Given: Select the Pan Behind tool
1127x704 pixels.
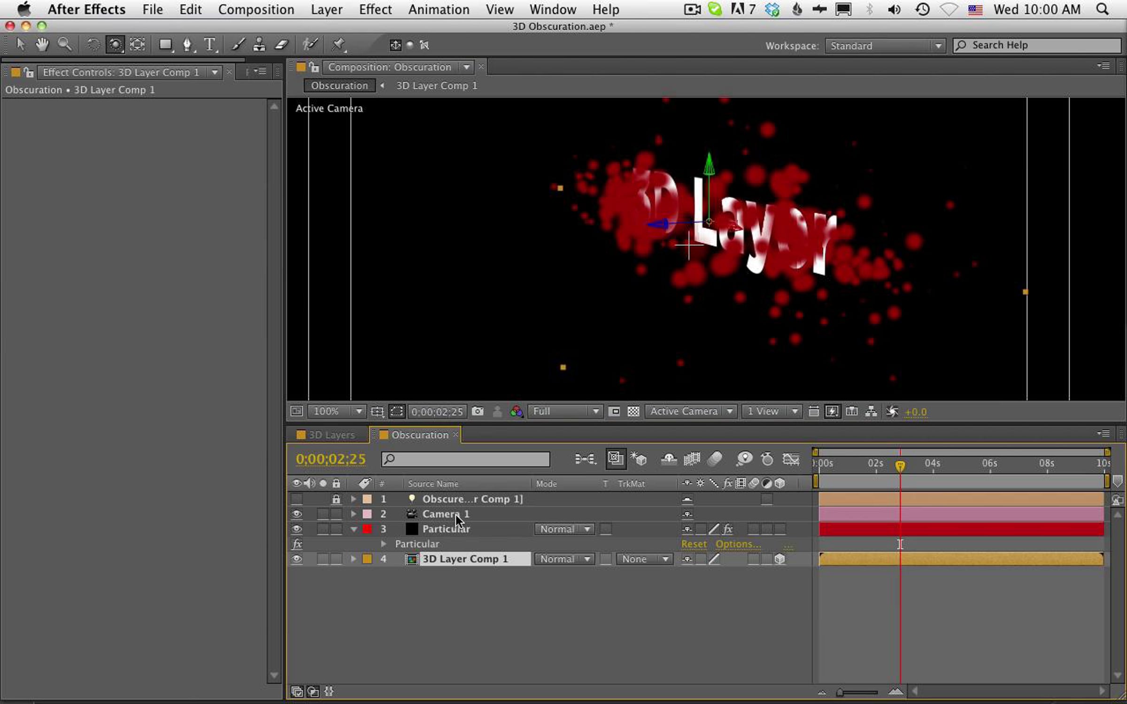Looking at the screenshot, I should (x=137, y=45).
